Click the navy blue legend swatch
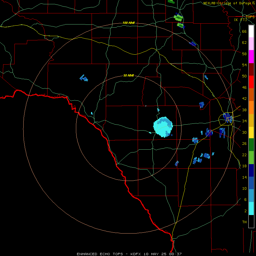The height and width of the screenshot is (256, 256). pyautogui.click(x=251, y=170)
